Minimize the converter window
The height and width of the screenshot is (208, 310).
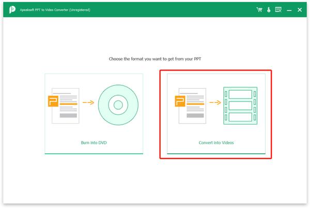point(289,10)
